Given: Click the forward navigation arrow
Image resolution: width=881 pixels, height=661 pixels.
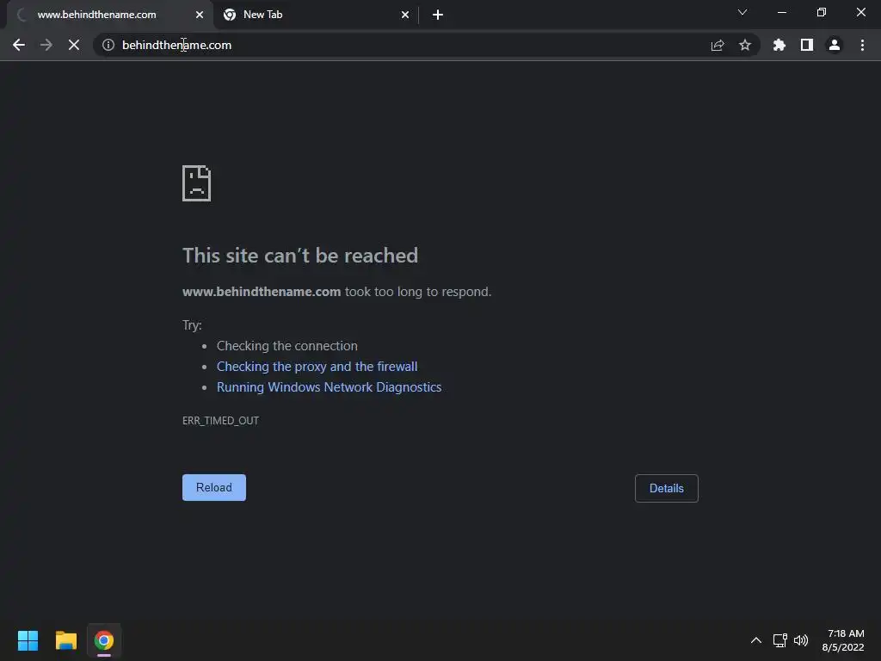Looking at the screenshot, I should tap(46, 45).
